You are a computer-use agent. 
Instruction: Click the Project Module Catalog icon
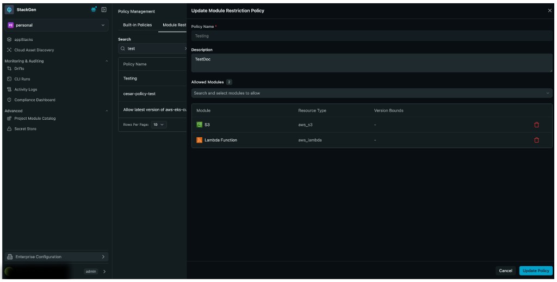tap(9, 119)
